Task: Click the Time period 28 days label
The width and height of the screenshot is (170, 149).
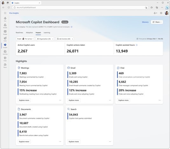Action: tap(150, 39)
